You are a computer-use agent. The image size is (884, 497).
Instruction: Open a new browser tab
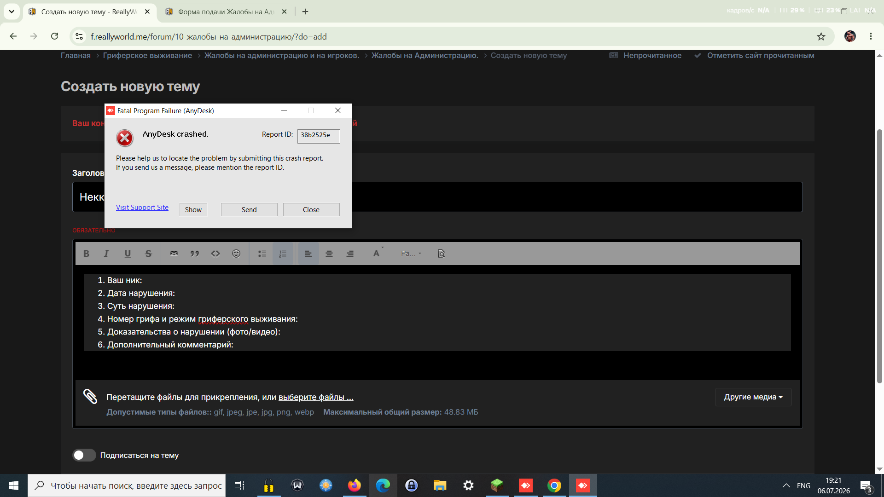305,12
